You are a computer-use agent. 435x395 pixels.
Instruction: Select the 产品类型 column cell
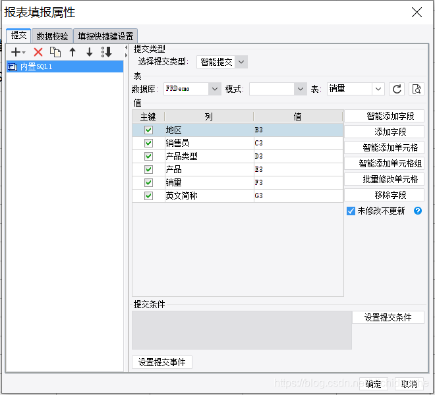tap(209, 156)
